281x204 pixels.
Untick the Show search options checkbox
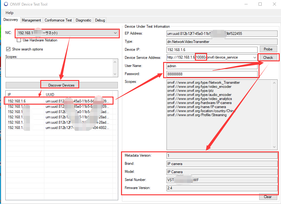pyautogui.click(x=8, y=49)
